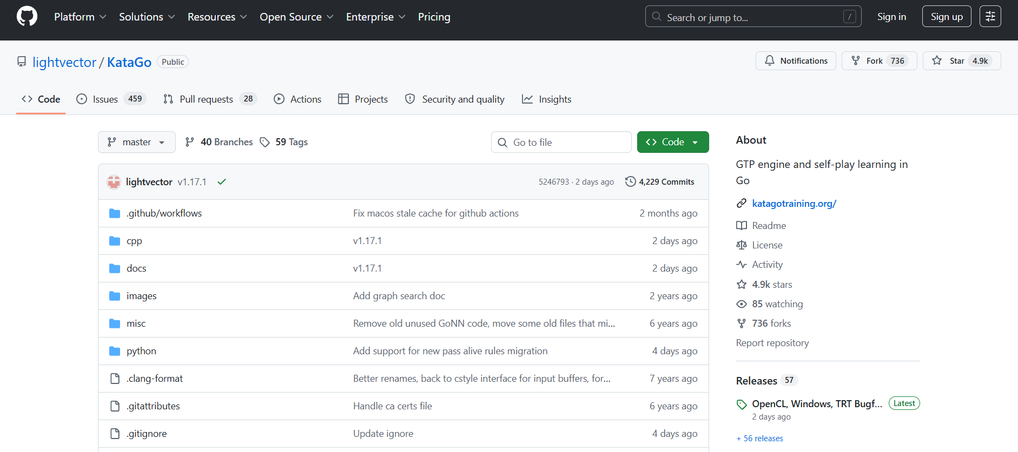
Task: Click the link icon next to katagotraining.org
Action: [x=741, y=204]
